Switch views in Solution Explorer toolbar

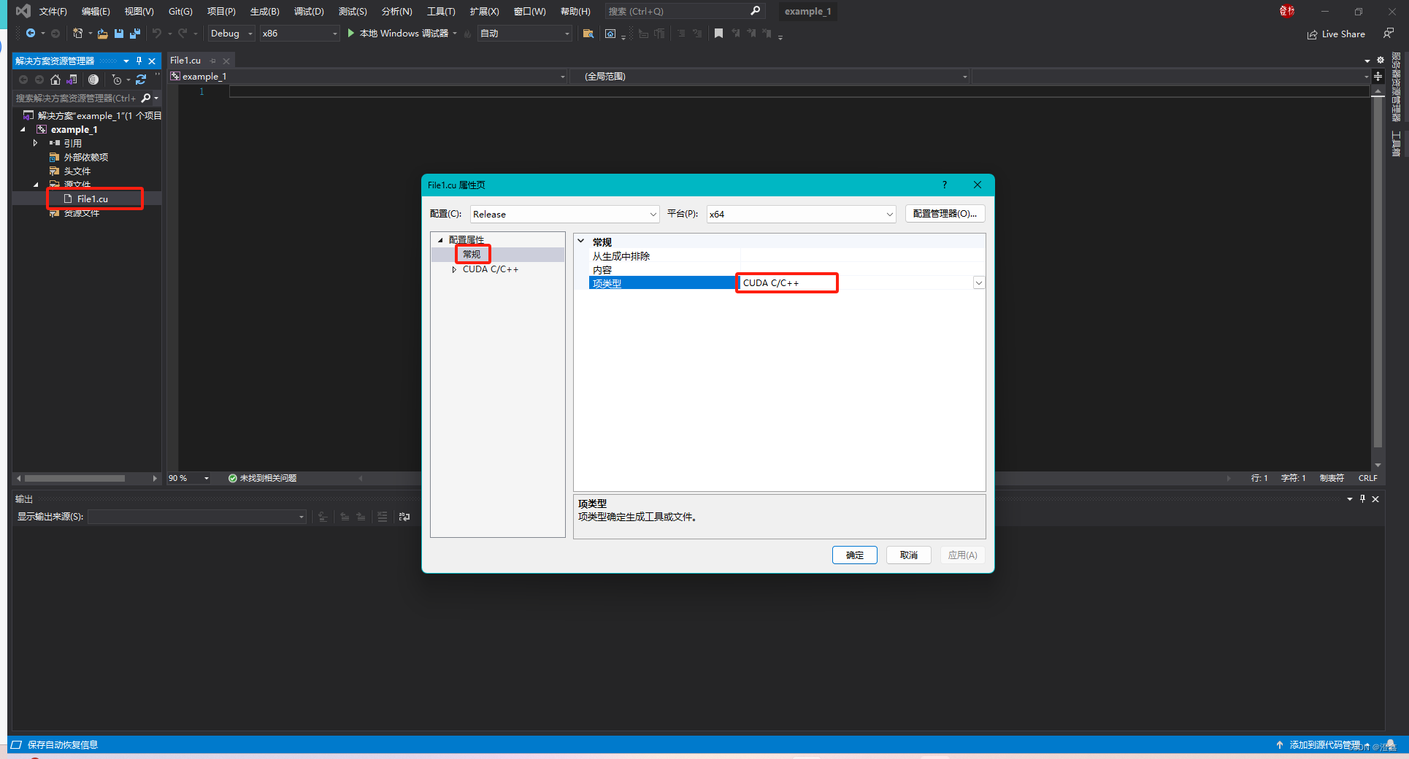click(x=72, y=80)
